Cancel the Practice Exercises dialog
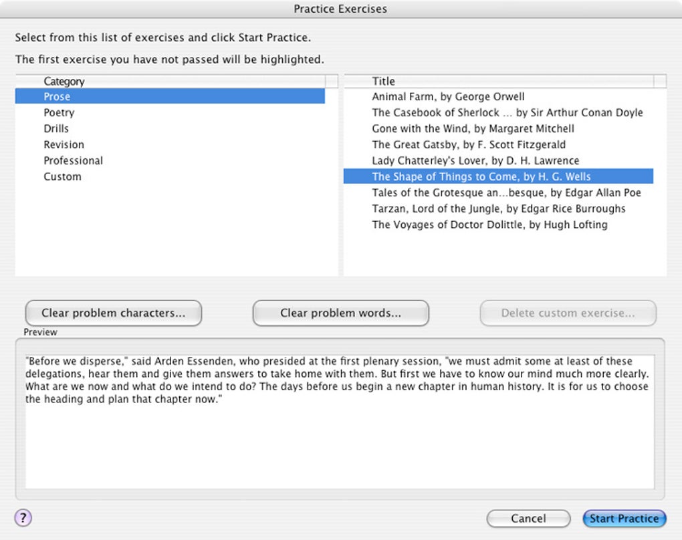Viewport: 682px width, 540px height. (528, 519)
